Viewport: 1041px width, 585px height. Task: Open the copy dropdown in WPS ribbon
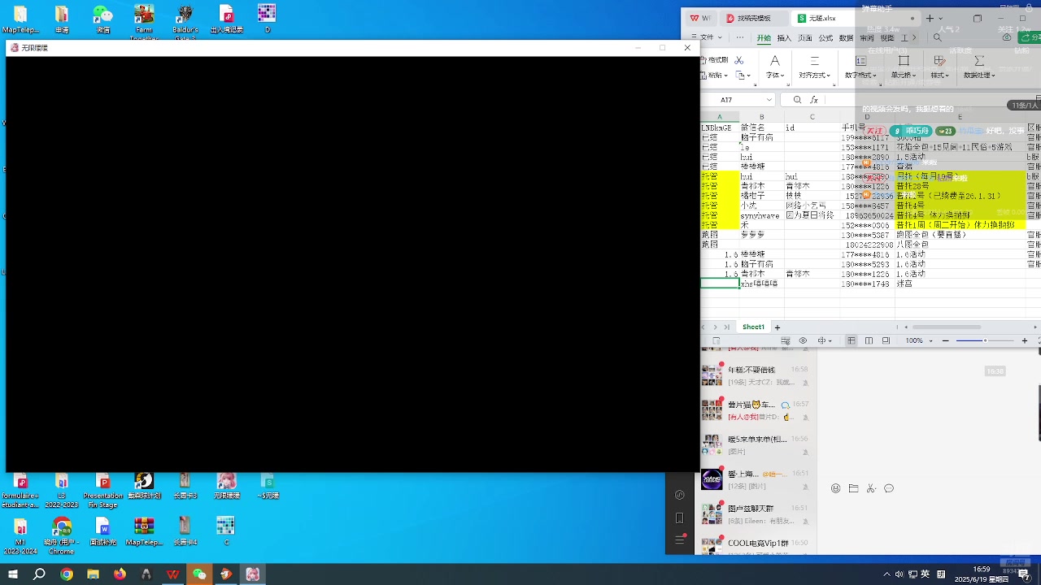743,75
